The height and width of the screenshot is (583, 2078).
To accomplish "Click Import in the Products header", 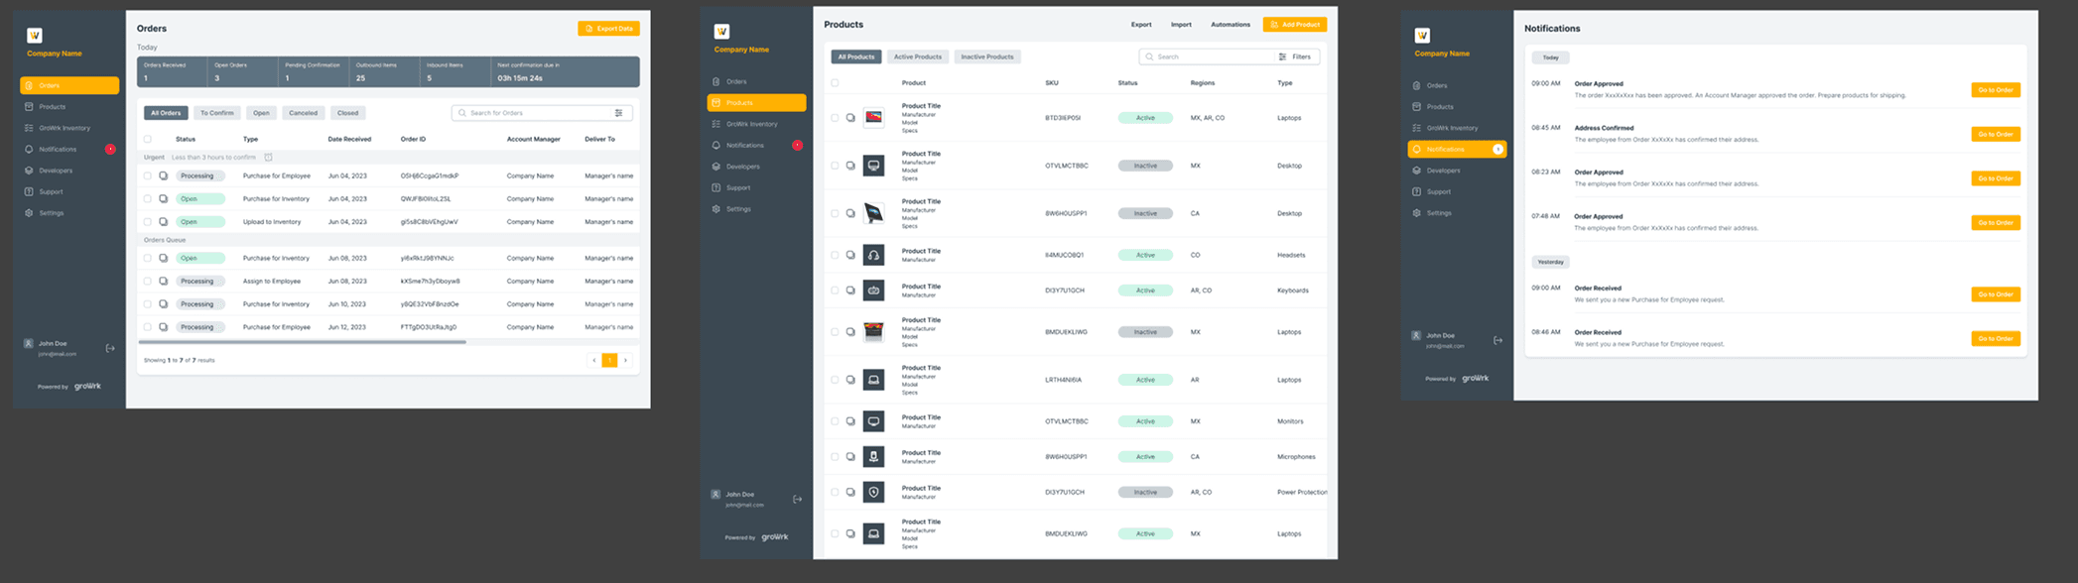I will point(1181,25).
